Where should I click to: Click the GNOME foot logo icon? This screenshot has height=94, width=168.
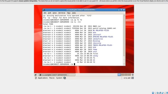tap(36, 78)
